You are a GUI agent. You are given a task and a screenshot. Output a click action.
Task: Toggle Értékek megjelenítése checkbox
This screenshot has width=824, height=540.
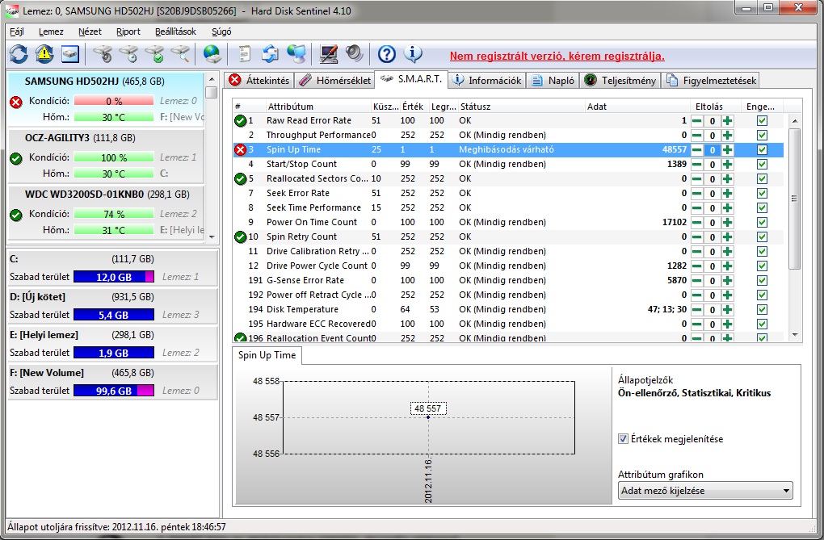624,438
